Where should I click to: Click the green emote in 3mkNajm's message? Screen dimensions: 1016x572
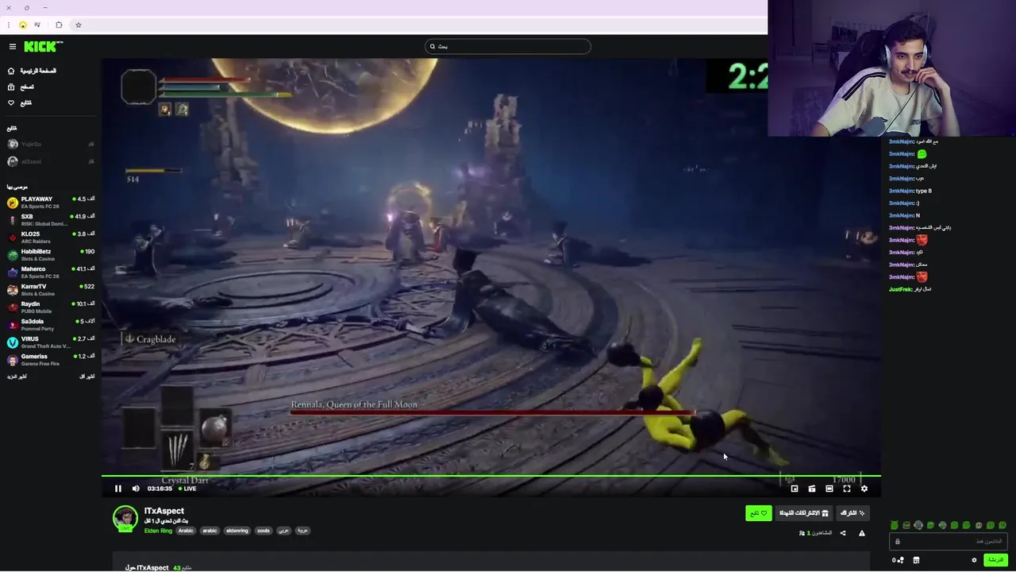[922, 154]
